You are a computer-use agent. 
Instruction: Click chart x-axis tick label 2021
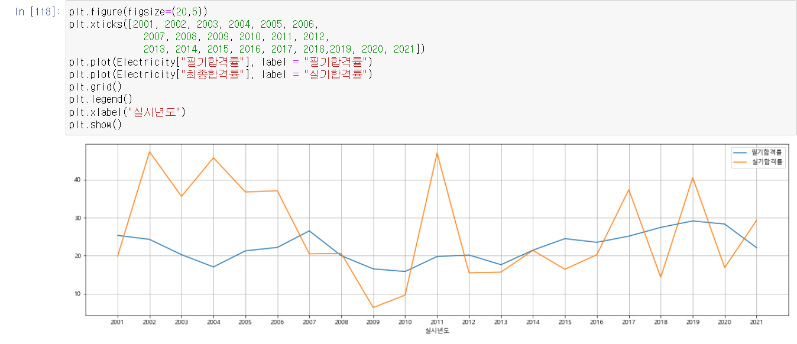(756, 322)
